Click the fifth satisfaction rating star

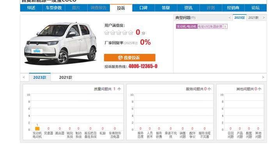pos(131,33)
